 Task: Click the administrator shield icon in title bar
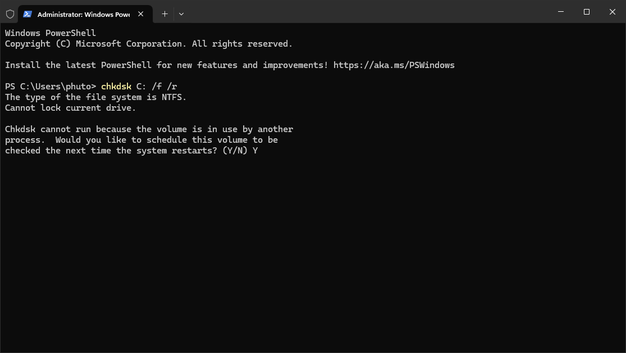tap(10, 14)
